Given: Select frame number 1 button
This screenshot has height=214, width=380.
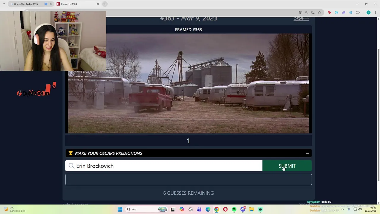Looking at the screenshot, I should click(x=188, y=141).
